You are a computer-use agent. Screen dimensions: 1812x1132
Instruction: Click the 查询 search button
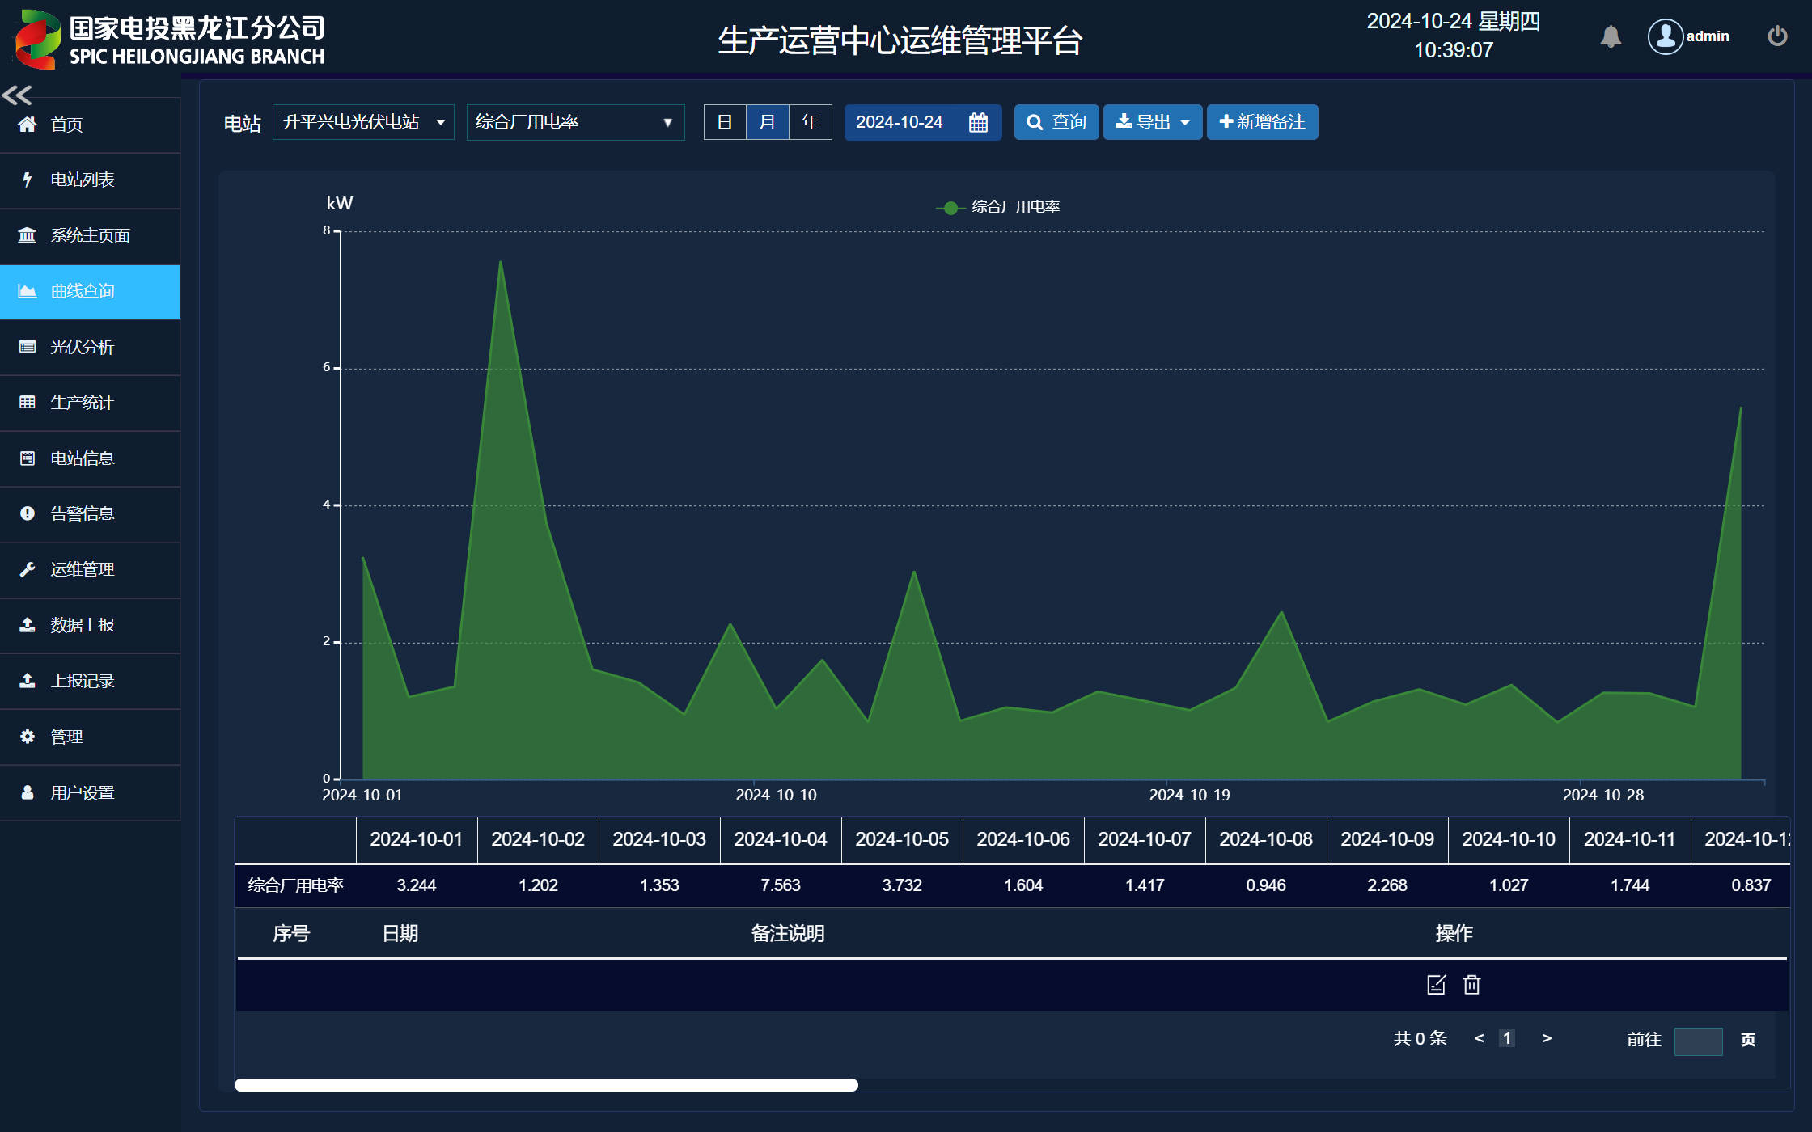[1056, 122]
